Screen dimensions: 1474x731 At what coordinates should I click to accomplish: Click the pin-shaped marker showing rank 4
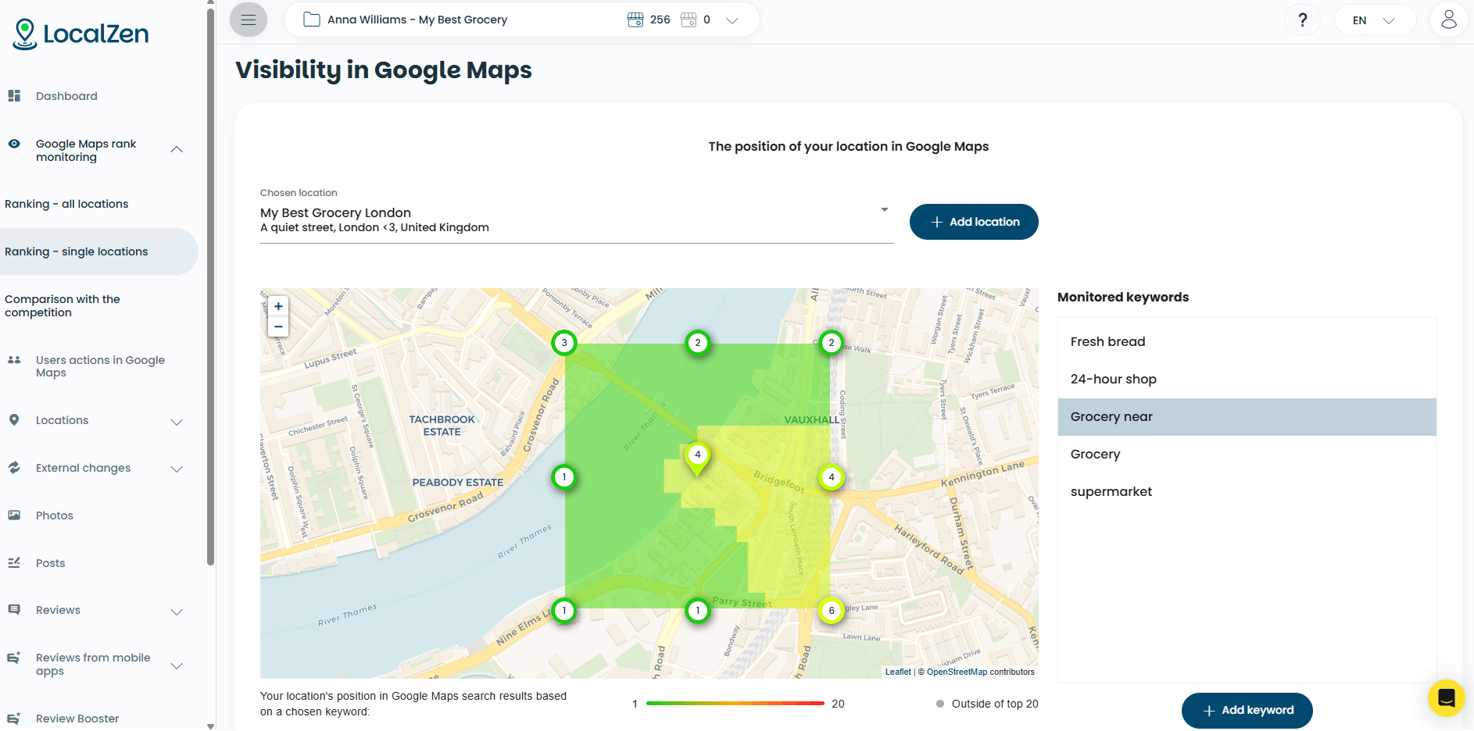698,458
